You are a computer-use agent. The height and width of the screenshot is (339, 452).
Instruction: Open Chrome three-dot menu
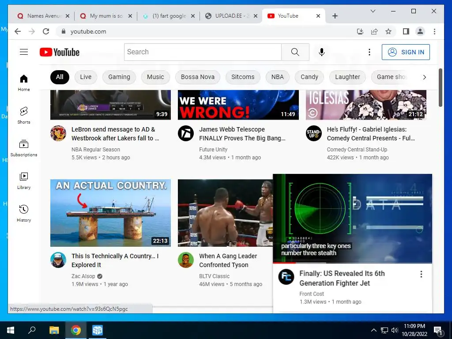(x=434, y=31)
